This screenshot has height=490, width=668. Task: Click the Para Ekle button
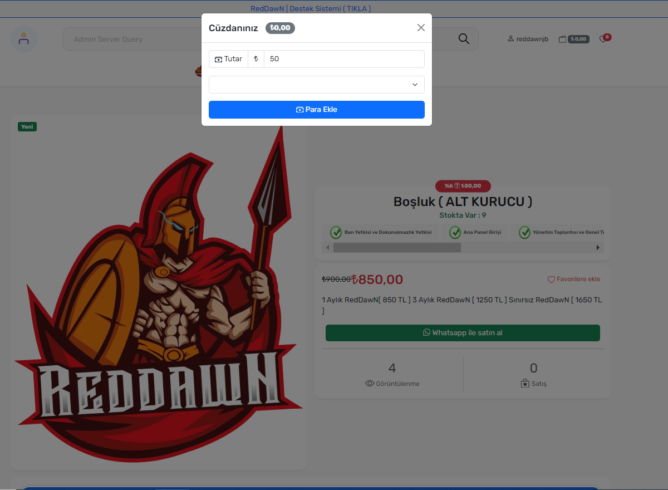pos(317,110)
